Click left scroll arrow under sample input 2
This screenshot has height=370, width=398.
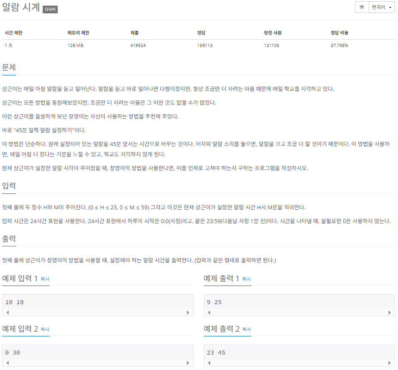click(x=8, y=363)
